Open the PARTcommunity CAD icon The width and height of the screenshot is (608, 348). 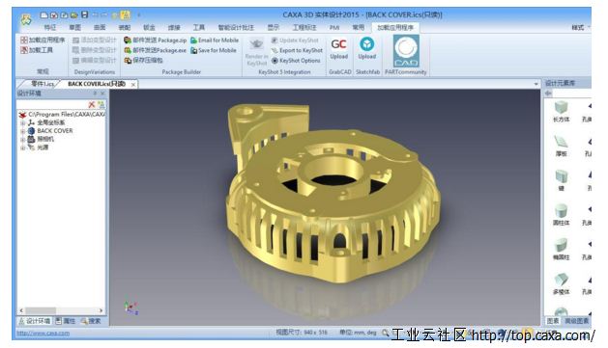tap(406, 51)
